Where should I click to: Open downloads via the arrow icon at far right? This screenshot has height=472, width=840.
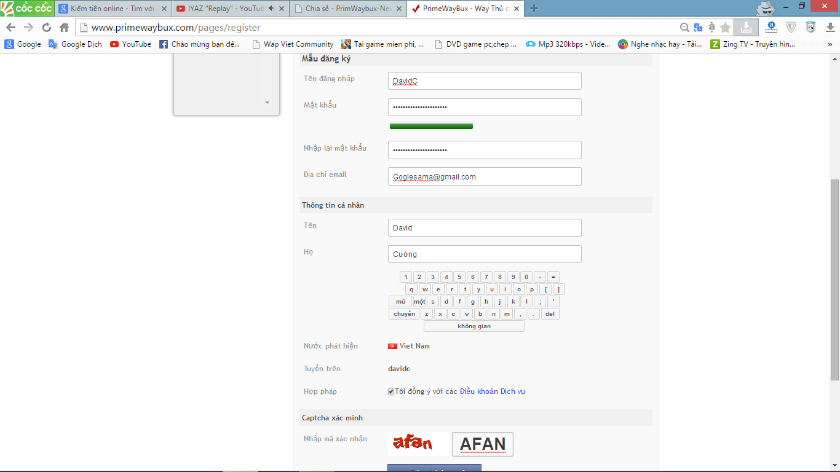[x=830, y=27]
